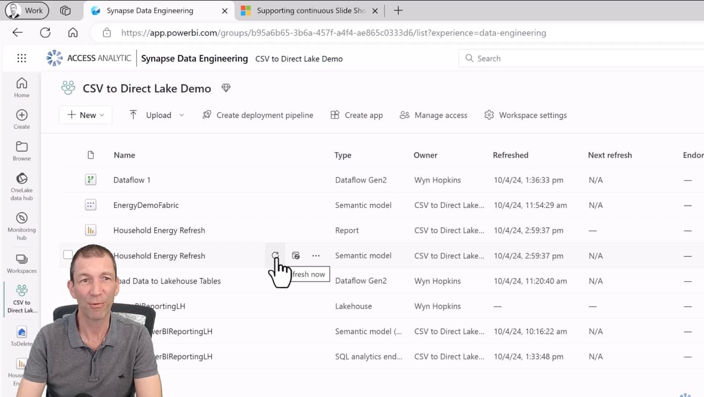The image size is (704, 397).
Task: Click the browser back arrow
Action: 18,33
